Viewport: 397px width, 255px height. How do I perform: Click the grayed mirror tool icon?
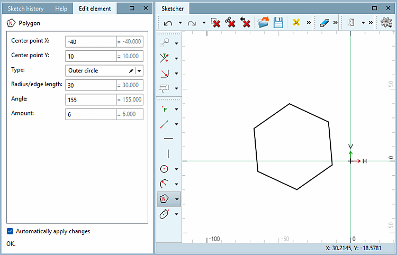351,23
